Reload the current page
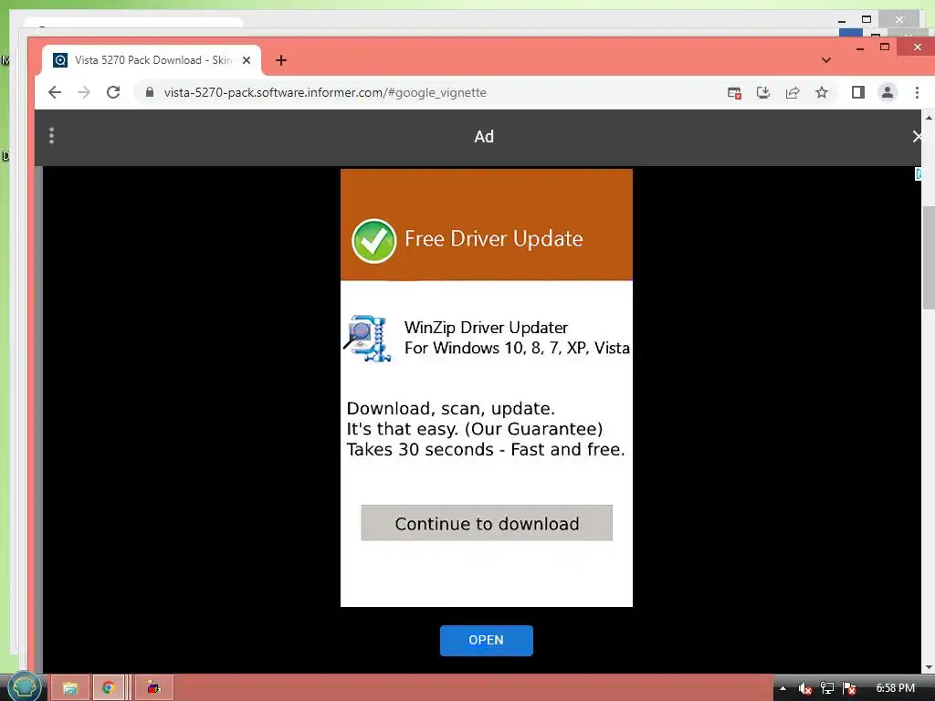Image resolution: width=935 pixels, height=701 pixels. [x=113, y=92]
